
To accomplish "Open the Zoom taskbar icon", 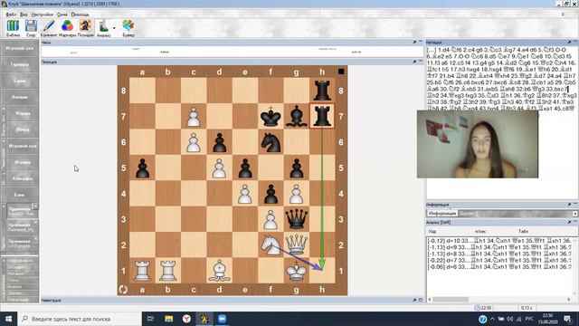I will tap(222, 319).
